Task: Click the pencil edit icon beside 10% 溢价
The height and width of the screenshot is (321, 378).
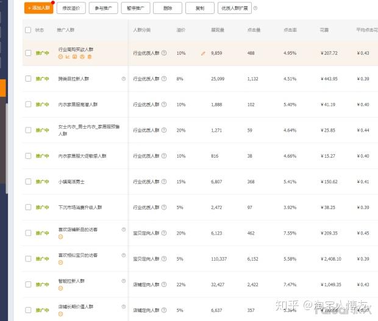Action: pyautogui.click(x=203, y=54)
